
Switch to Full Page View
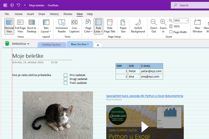tap(20, 26)
